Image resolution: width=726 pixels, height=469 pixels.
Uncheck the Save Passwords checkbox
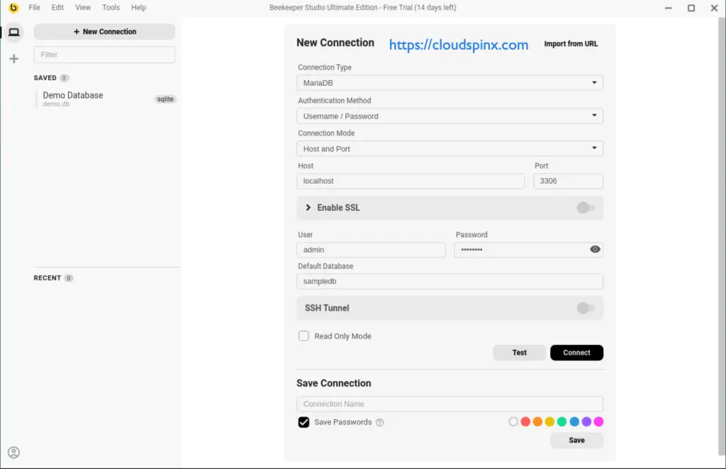point(303,422)
